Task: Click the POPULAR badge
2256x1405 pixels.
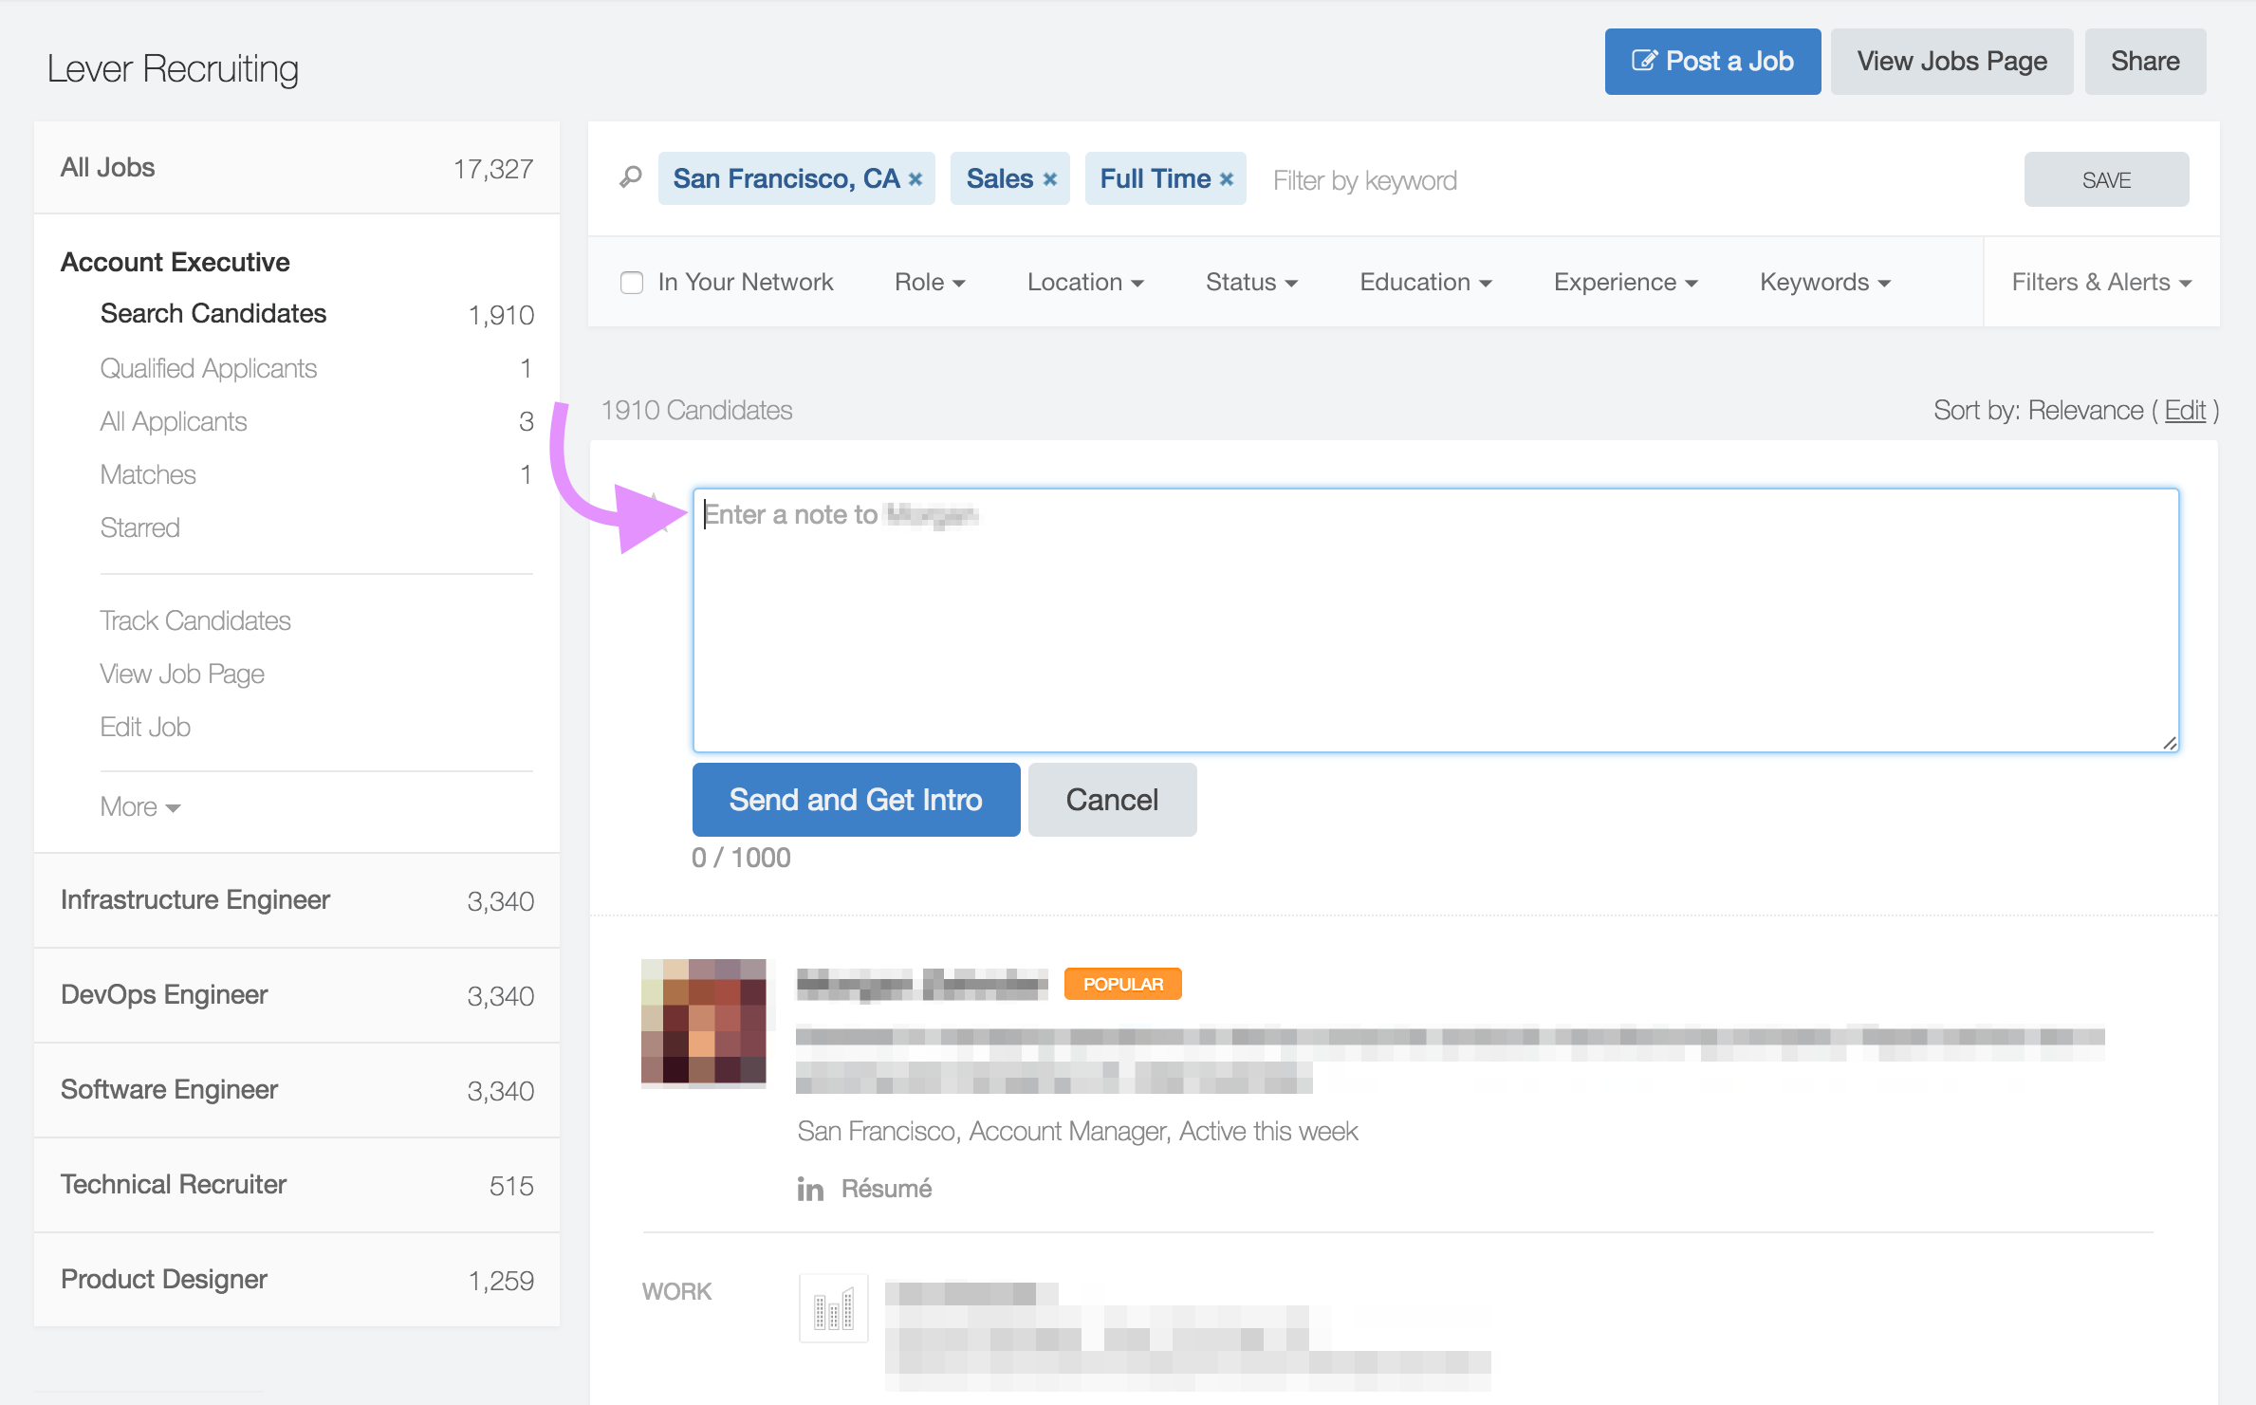Action: coord(1123,984)
